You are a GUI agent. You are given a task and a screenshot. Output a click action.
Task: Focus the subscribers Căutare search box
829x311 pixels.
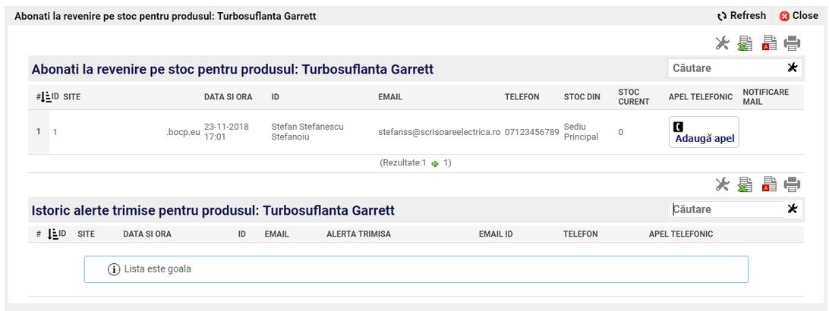(725, 68)
